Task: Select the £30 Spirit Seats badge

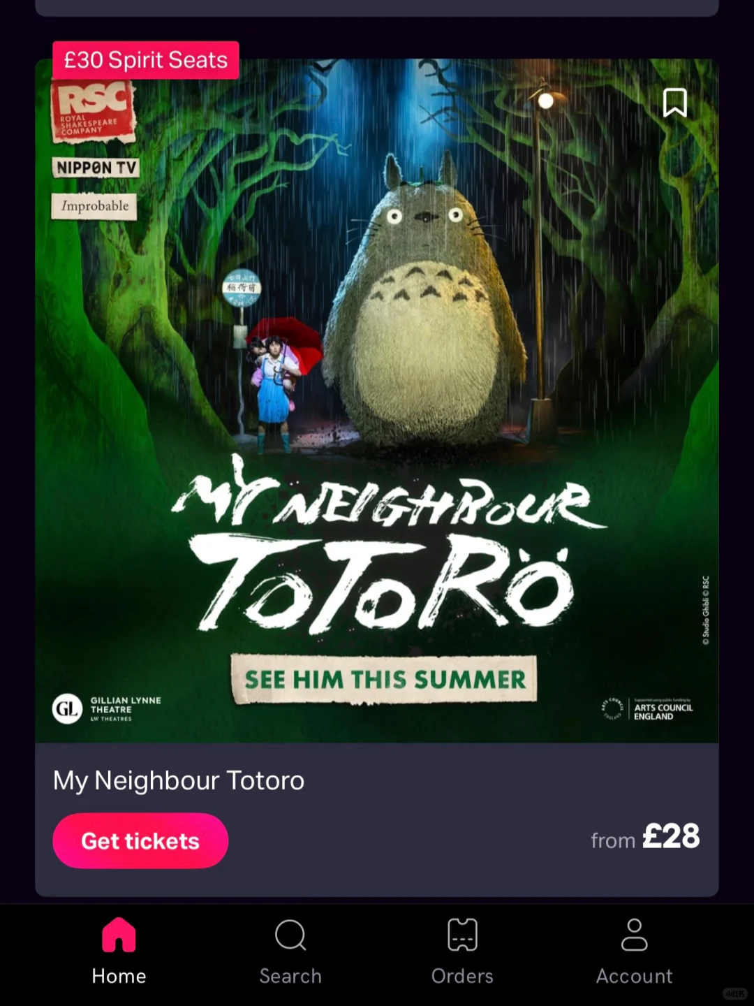Action: coord(146,60)
